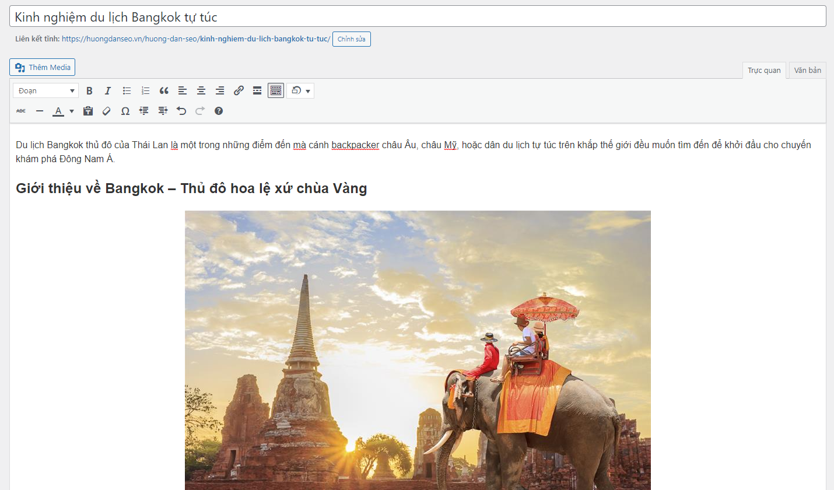Open the text color palette dropdown

[x=72, y=111]
